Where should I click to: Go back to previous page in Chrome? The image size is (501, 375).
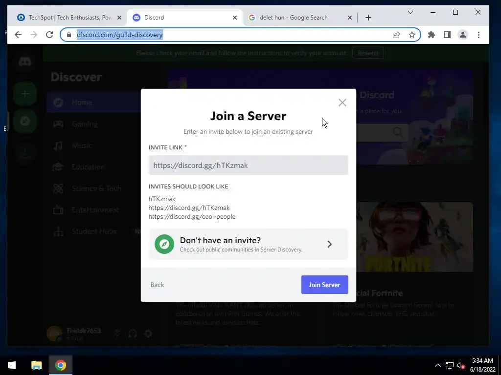point(18,35)
